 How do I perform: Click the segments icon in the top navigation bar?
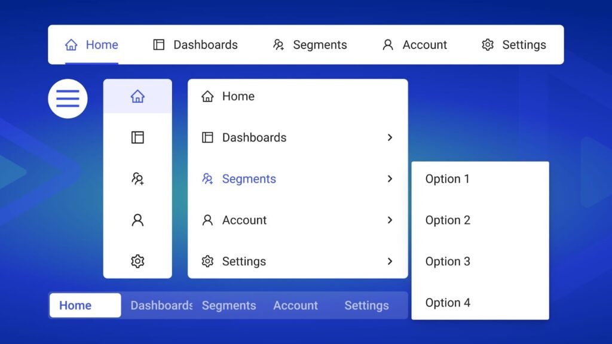(x=279, y=45)
